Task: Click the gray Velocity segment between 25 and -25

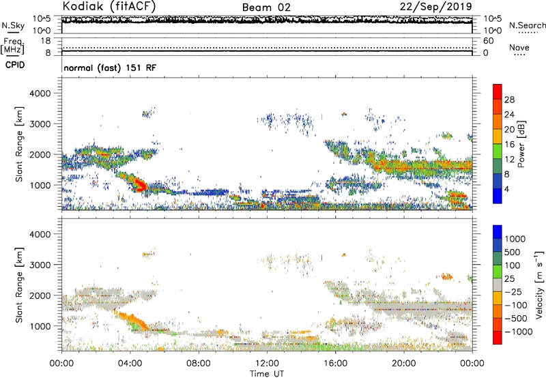Action: [x=498, y=285]
